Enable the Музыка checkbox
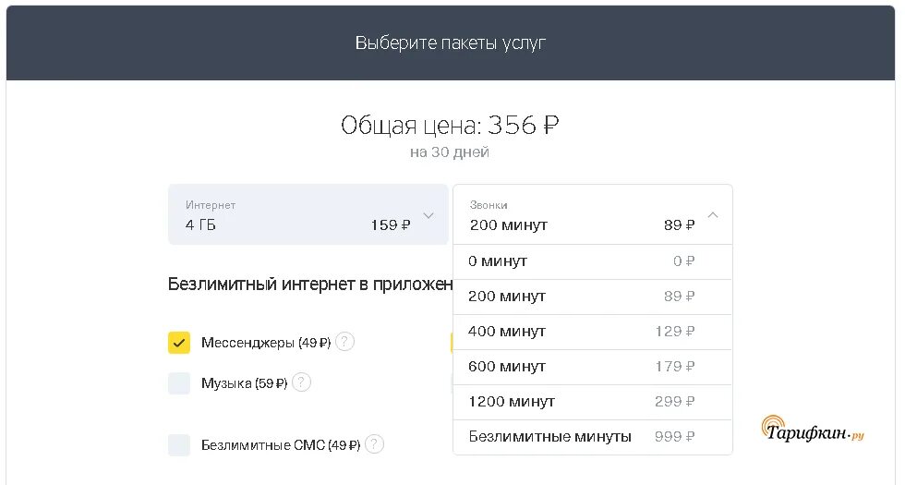The image size is (905, 485). coord(179,383)
